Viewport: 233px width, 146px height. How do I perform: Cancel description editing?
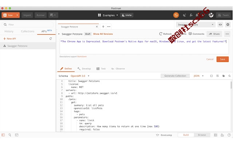(x=210, y=59)
